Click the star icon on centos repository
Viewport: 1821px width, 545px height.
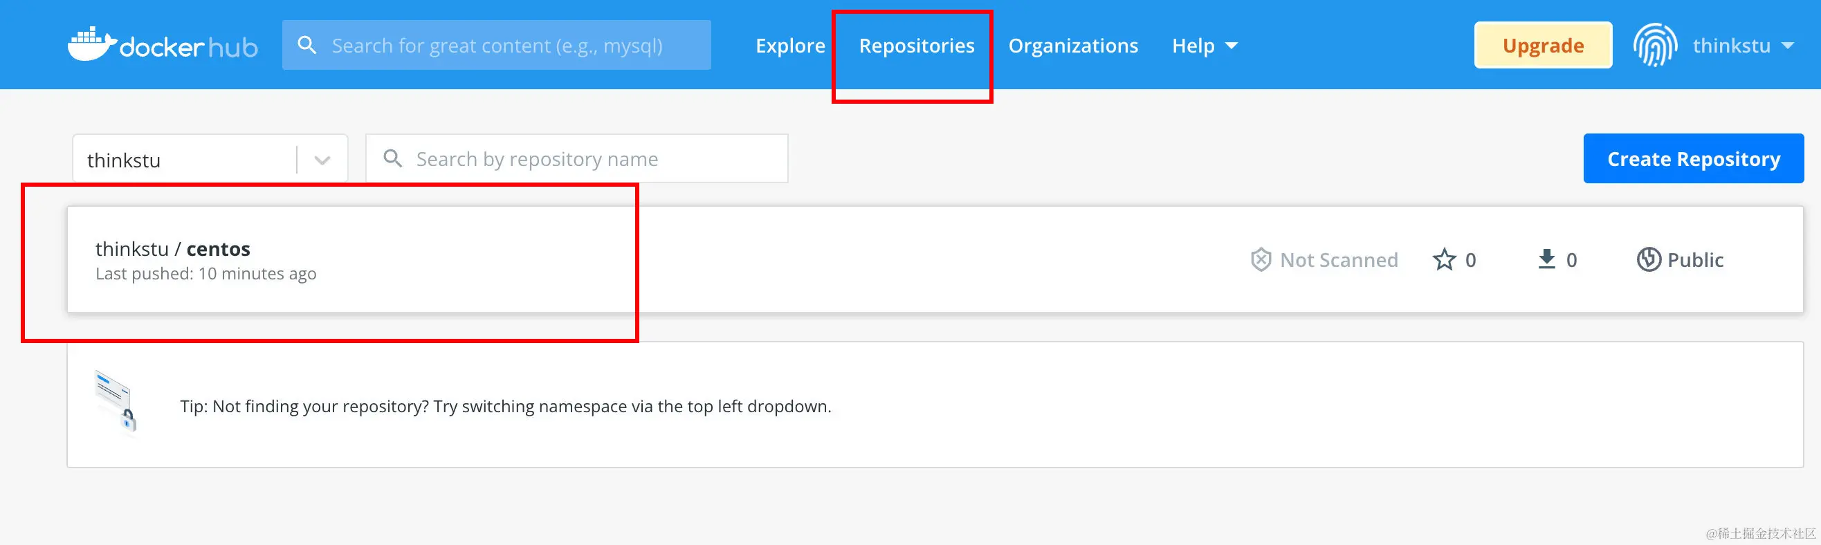pyautogui.click(x=1443, y=259)
